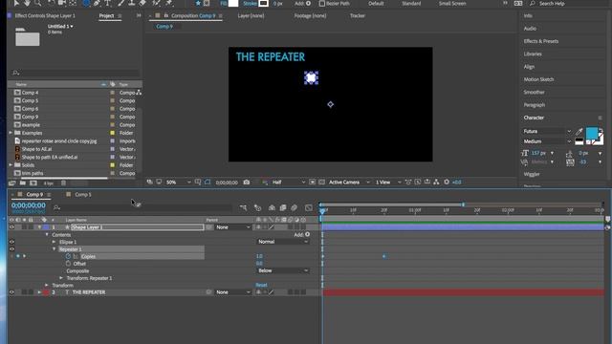Toggle the motion blur enable icon
Viewport: 612px width, 344px height.
click(x=295, y=208)
